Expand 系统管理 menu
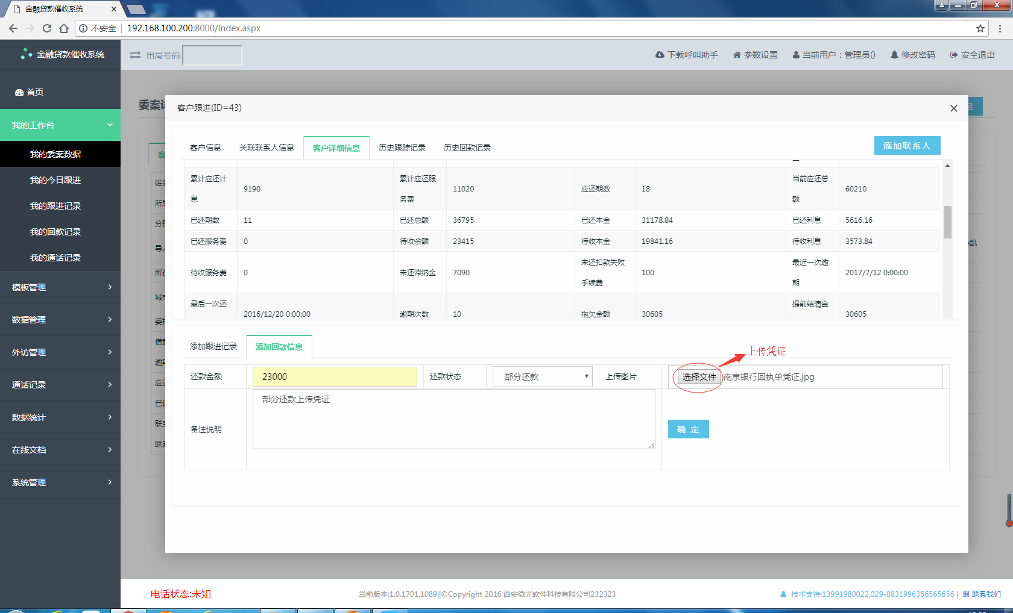Image resolution: width=1013 pixels, height=613 pixels. click(x=60, y=482)
